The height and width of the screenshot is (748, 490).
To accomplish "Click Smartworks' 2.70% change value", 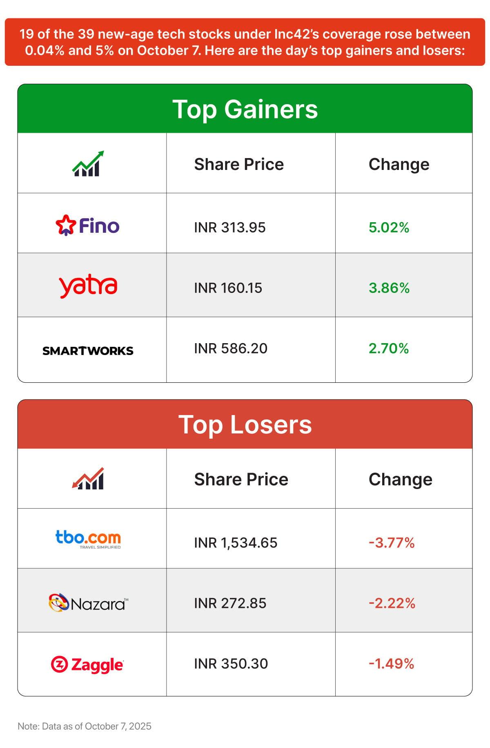I will (388, 348).
